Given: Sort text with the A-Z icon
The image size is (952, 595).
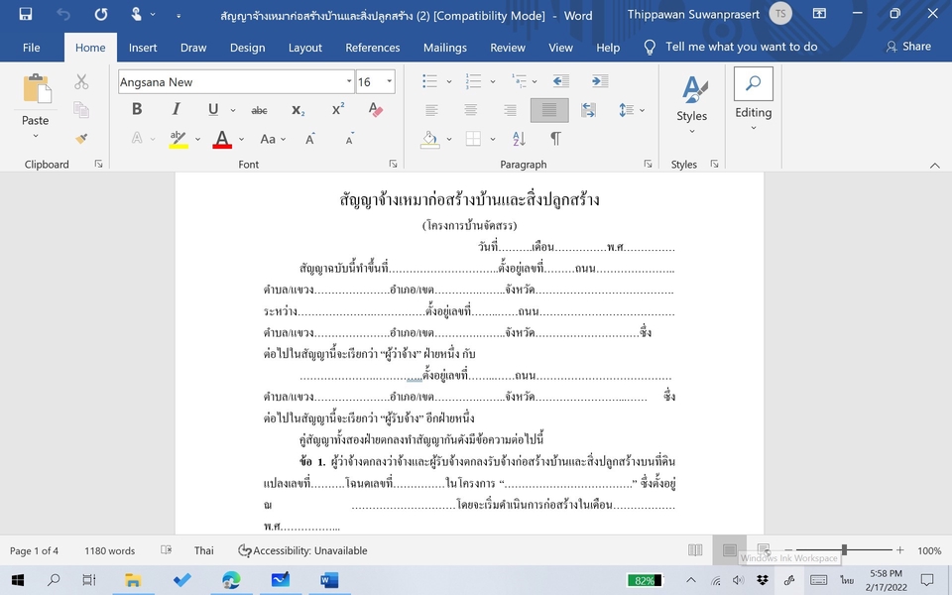Looking at the screenshot, I should (519, 139).
